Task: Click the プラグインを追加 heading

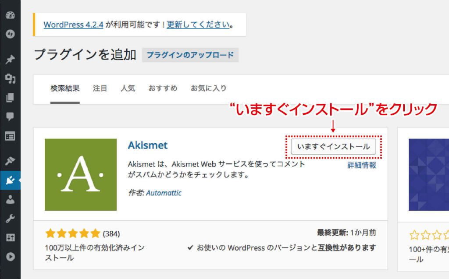Action: 85,55
